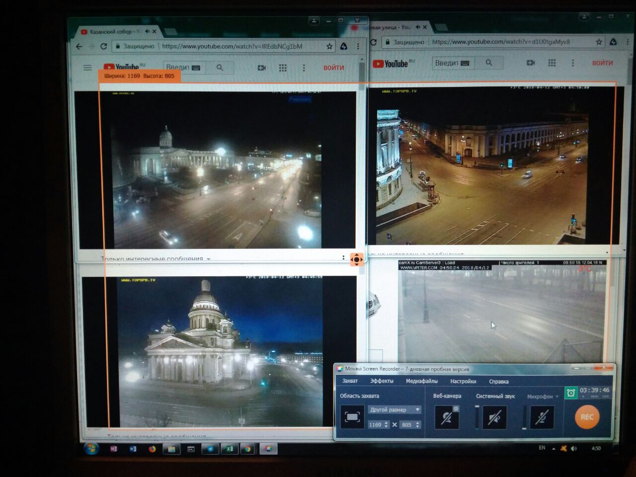Click ВОЙТИ sign-in in right window
The width and height of the screenshot is (636, 477).
pos(602,63)
